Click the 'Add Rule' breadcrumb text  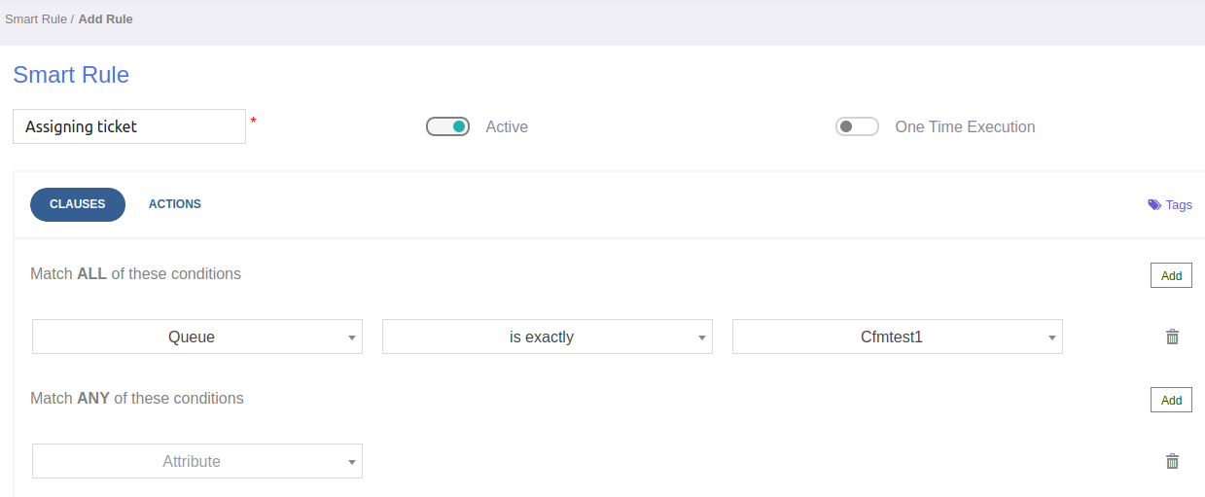click(x=105, y=19)
